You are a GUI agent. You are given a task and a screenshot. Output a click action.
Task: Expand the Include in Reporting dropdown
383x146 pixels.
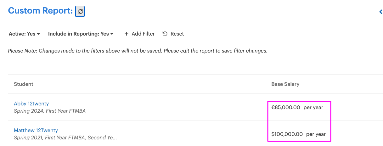coord(81,34)
